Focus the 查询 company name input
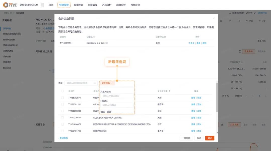The image size is (271, 151). coord(81,83)
